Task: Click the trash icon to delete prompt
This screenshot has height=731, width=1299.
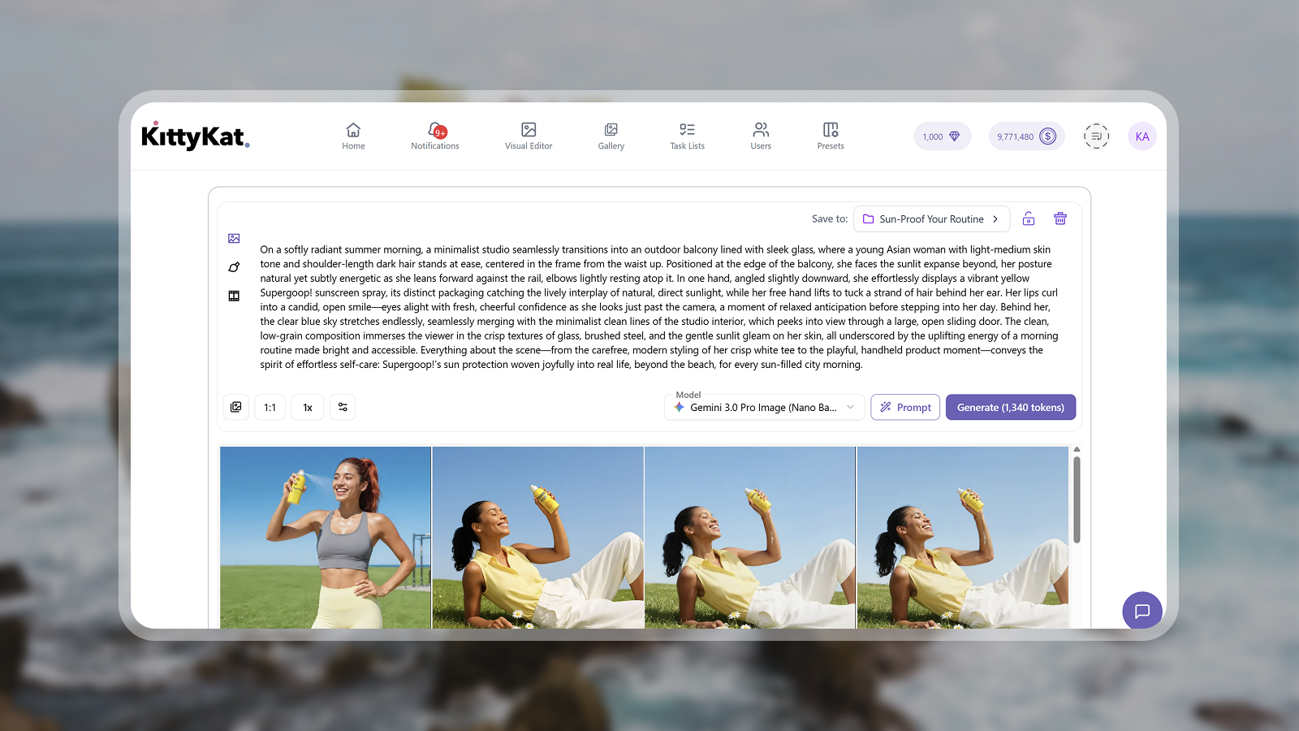Action: (x=1059, y=218)
